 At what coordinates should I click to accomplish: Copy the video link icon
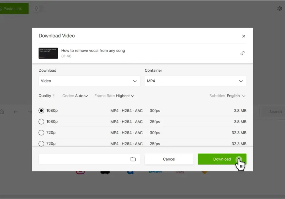tap(242, 53)
